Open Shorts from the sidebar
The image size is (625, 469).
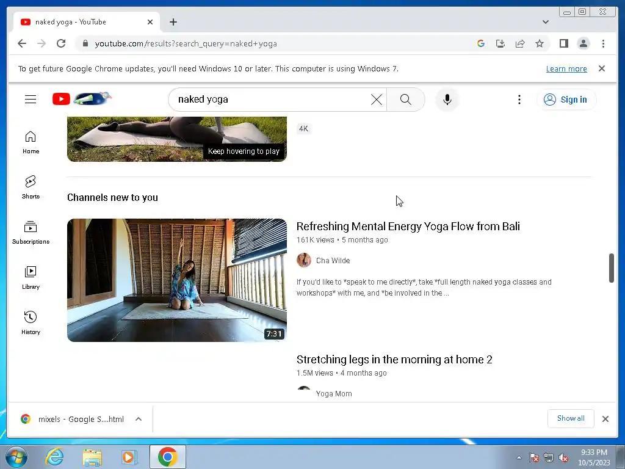pos(31,187)
